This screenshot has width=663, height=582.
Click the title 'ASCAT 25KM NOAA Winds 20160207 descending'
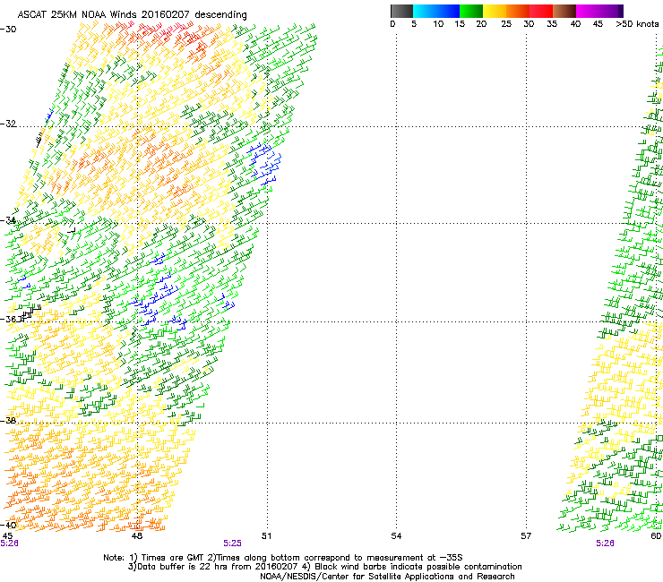132,15
